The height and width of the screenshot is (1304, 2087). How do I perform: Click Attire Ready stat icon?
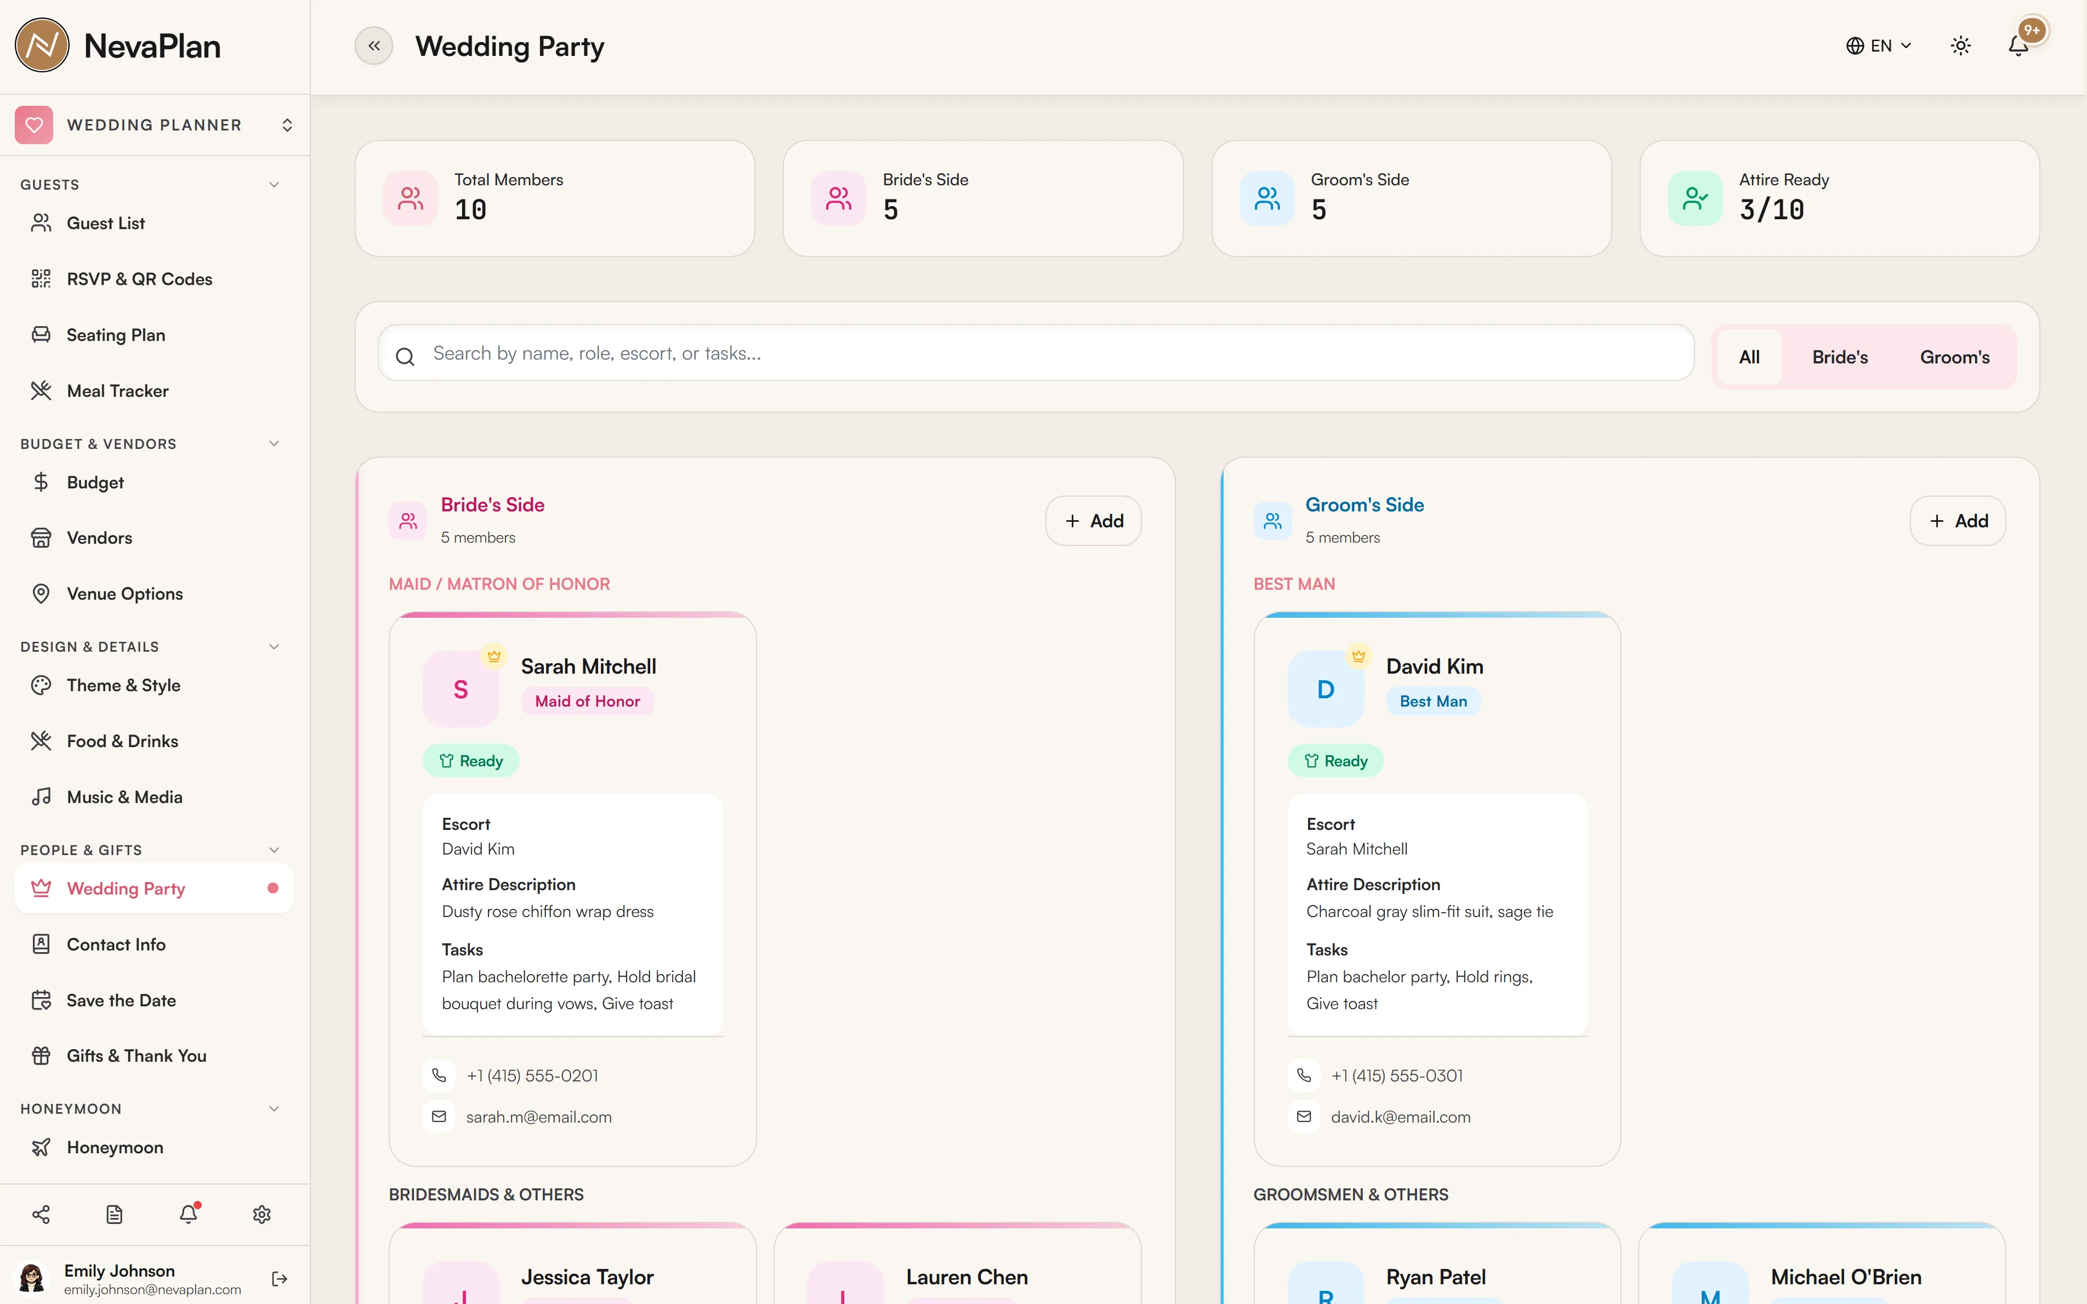1696,199
